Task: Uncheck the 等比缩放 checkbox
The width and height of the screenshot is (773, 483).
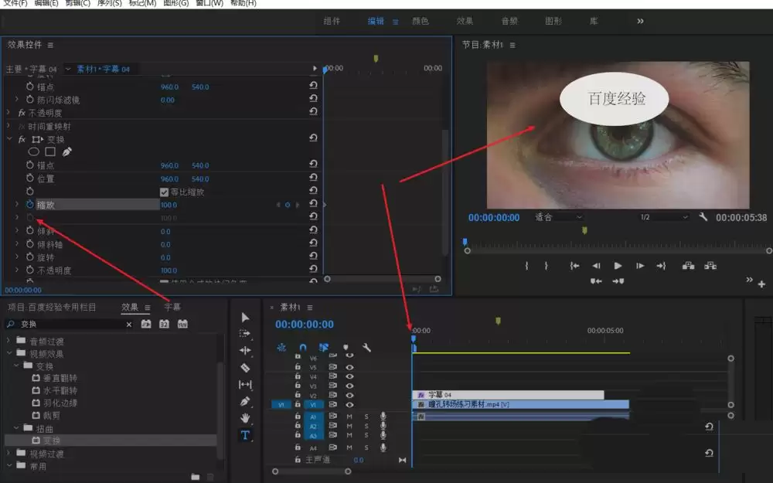Action: tap(164, 192)
